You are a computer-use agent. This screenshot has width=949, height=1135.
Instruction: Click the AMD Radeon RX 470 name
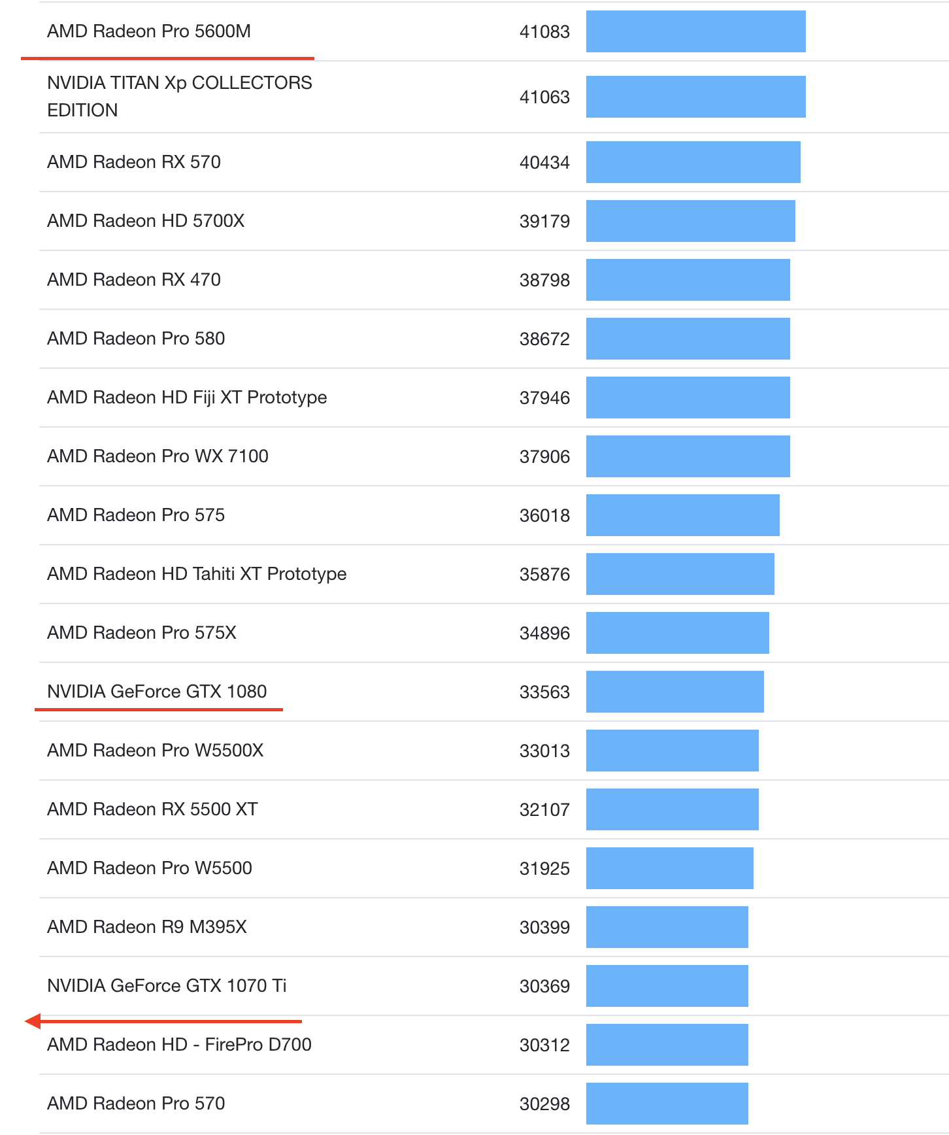pos(134,280)
